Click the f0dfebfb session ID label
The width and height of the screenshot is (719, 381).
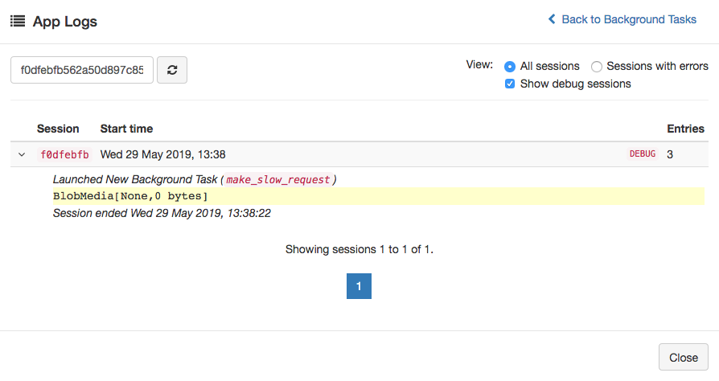coord(64,154)
